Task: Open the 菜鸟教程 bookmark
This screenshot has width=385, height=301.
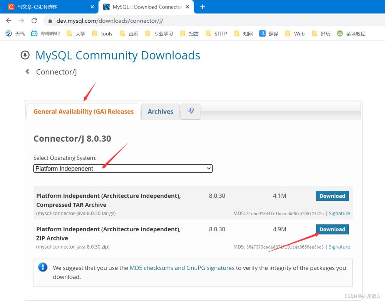Action: click(x=351, y=34)
